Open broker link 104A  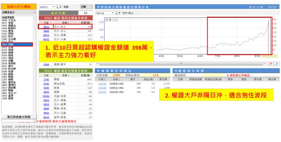click(46, 64)
